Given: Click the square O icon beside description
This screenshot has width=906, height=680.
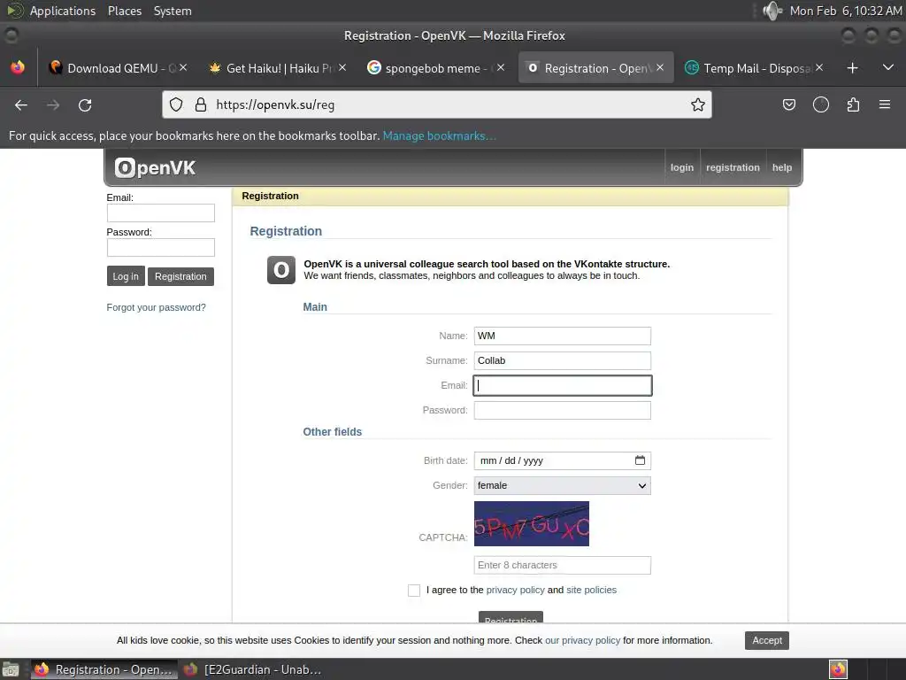Looking at the screenshot, I should pos(281,270).
